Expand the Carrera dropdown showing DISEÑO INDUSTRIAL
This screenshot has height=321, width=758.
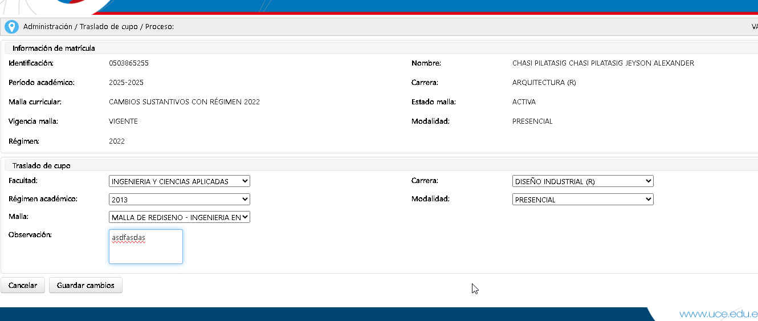(x=582, y=181)
